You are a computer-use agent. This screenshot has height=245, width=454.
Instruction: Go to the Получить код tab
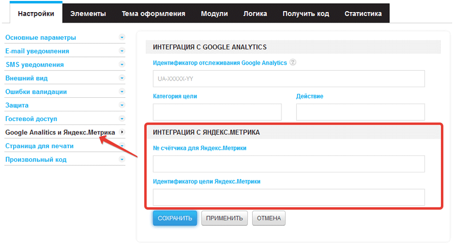306,14
